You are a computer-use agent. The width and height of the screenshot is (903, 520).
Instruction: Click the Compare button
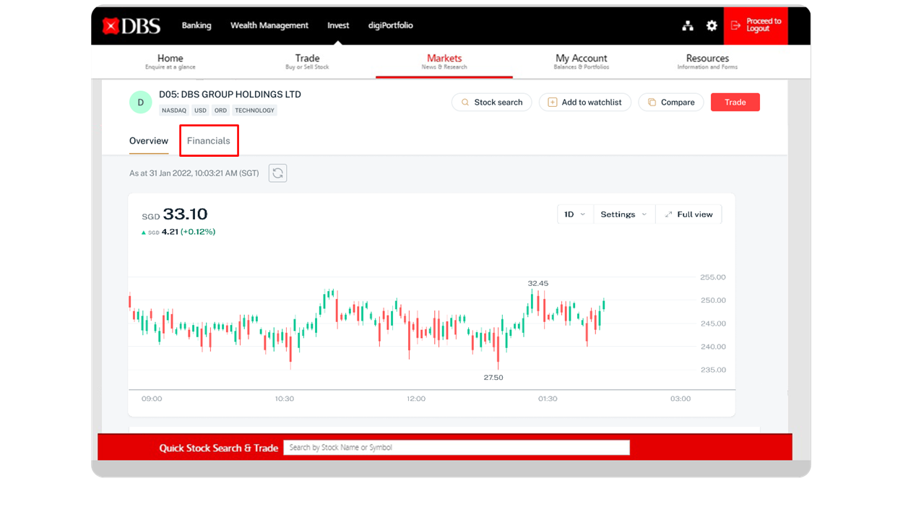671,103
